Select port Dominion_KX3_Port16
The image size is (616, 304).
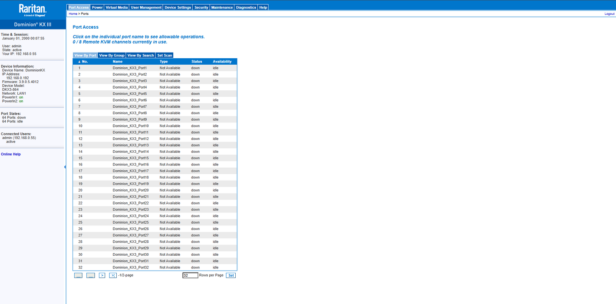(131, 165)
